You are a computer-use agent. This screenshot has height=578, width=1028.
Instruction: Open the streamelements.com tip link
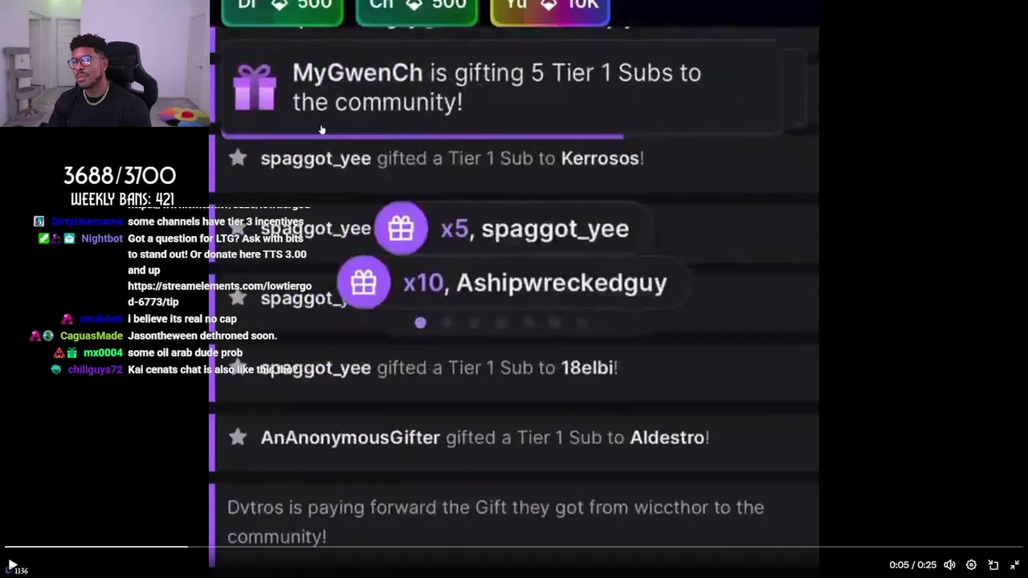pos(219,294)
